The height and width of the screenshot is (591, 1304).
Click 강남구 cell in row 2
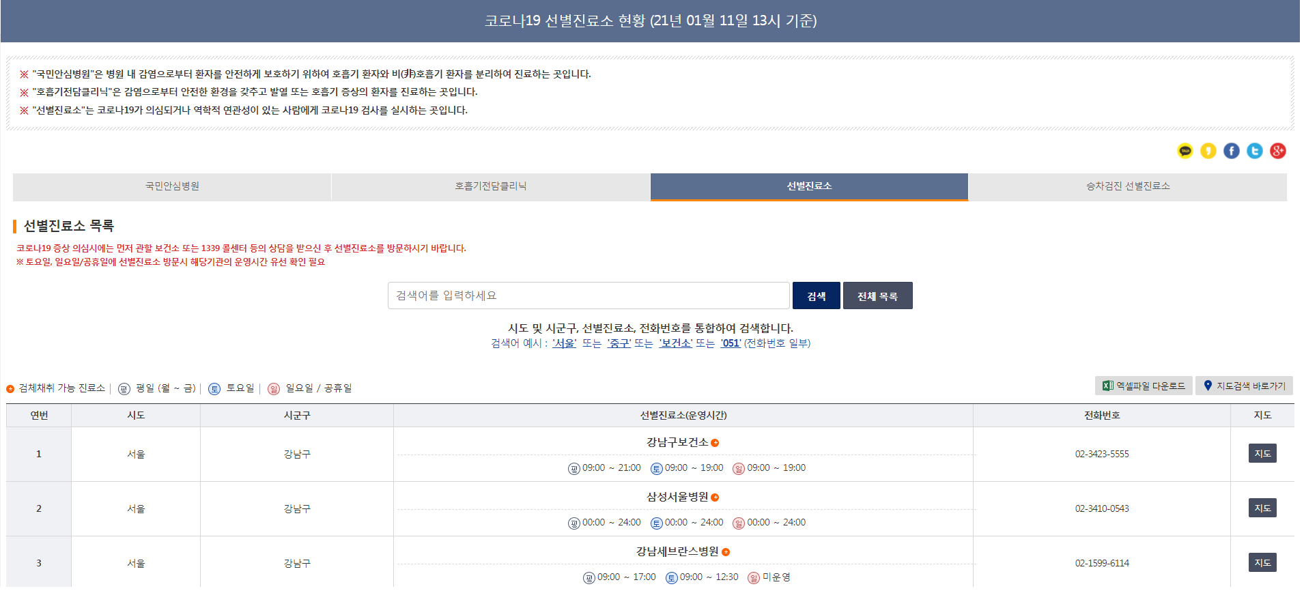(x=297, y=509)
